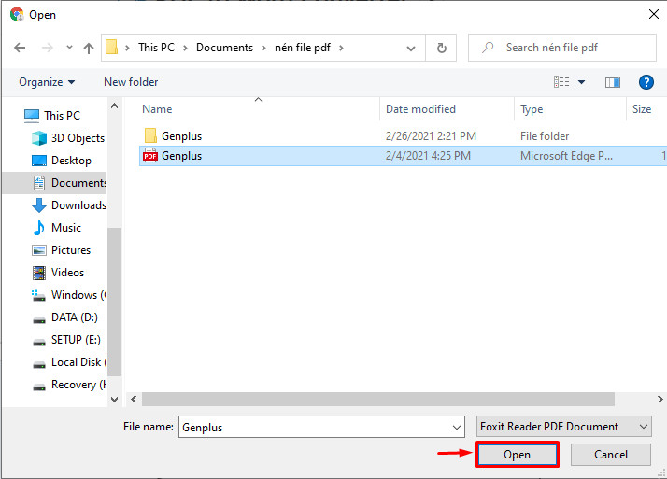The height and width of the screenshot is (479, 667).
Task: Expand chevron after Documents breadcrumb
Action: coord(263,48)
